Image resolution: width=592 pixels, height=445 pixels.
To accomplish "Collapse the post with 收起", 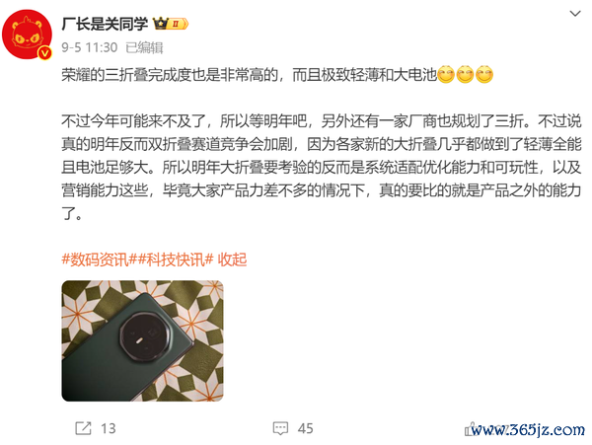I will tap(232, 260).
